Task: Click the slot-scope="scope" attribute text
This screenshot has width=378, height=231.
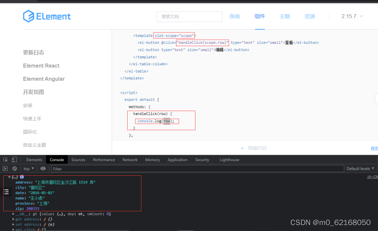Action: (174, 36)
